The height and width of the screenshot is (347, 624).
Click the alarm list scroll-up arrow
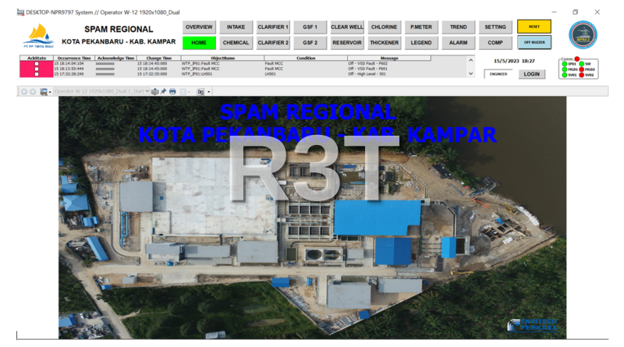point(471,61)
